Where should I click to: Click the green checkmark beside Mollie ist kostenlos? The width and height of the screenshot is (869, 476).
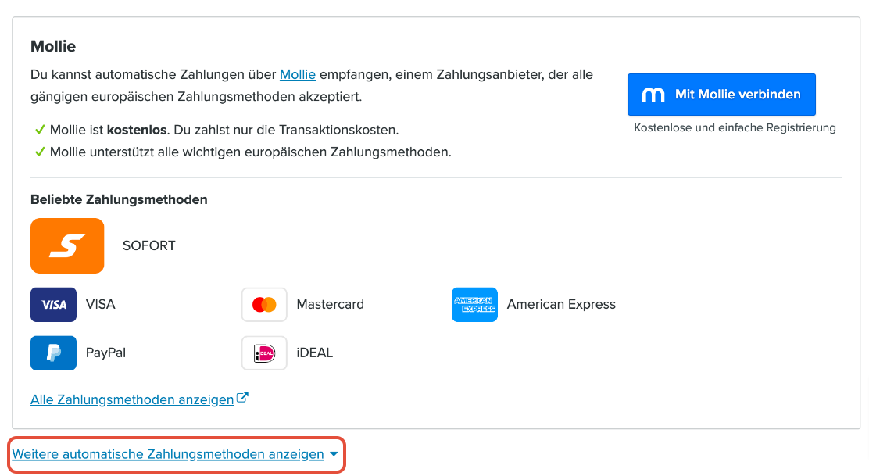(x=39, y=130)
